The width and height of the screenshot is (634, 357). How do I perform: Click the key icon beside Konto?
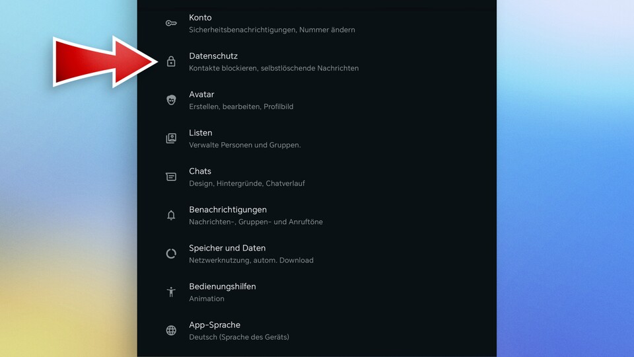pyautogui.click(x=171, y=23)
